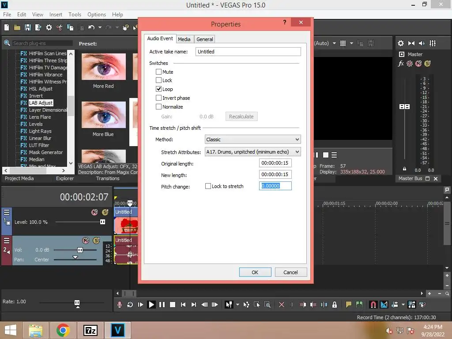Start playback with the Play button
The image size is (452, 339).
click(x=151, y=305)
